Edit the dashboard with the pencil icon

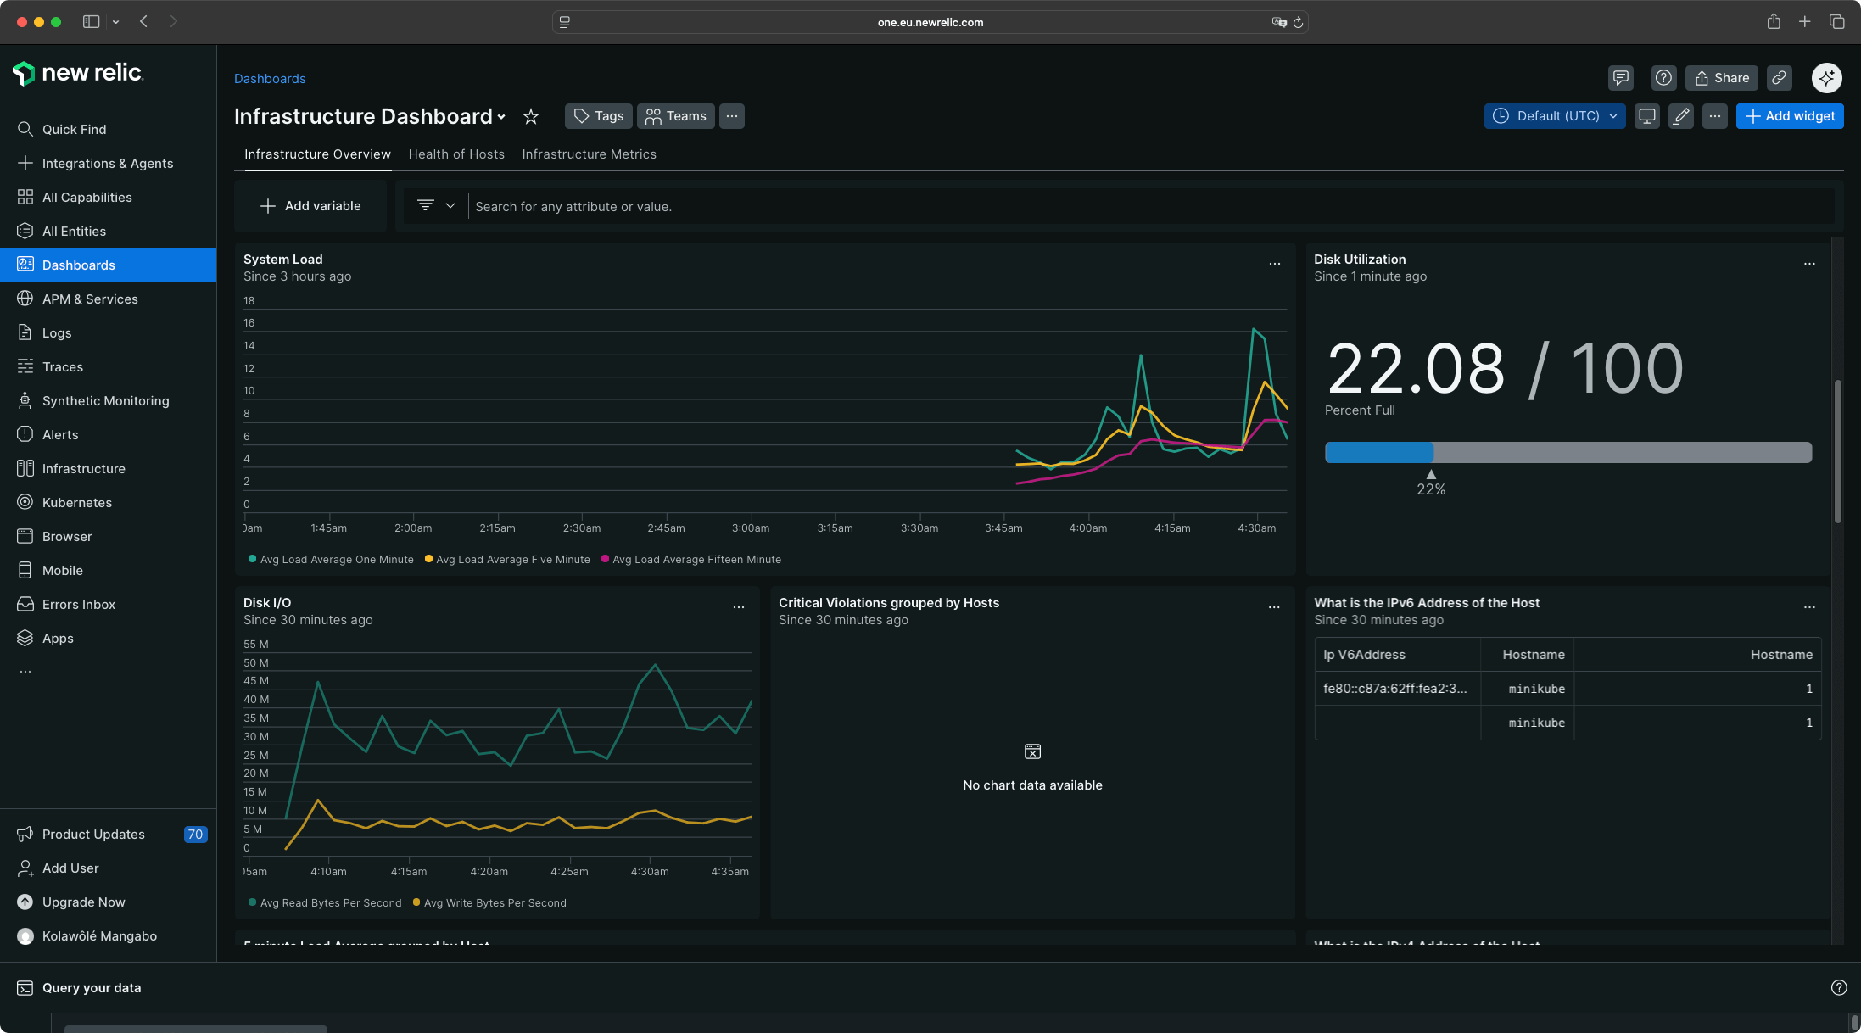[1680, 116]
